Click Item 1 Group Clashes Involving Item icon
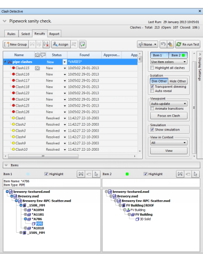The width and height of the screenshot is (203, 262). [81, 174]
